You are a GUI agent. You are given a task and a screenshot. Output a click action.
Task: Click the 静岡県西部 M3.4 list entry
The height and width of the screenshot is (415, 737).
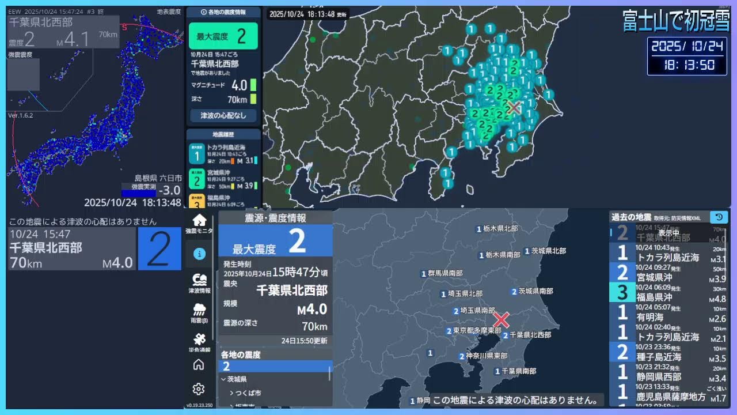668,372
